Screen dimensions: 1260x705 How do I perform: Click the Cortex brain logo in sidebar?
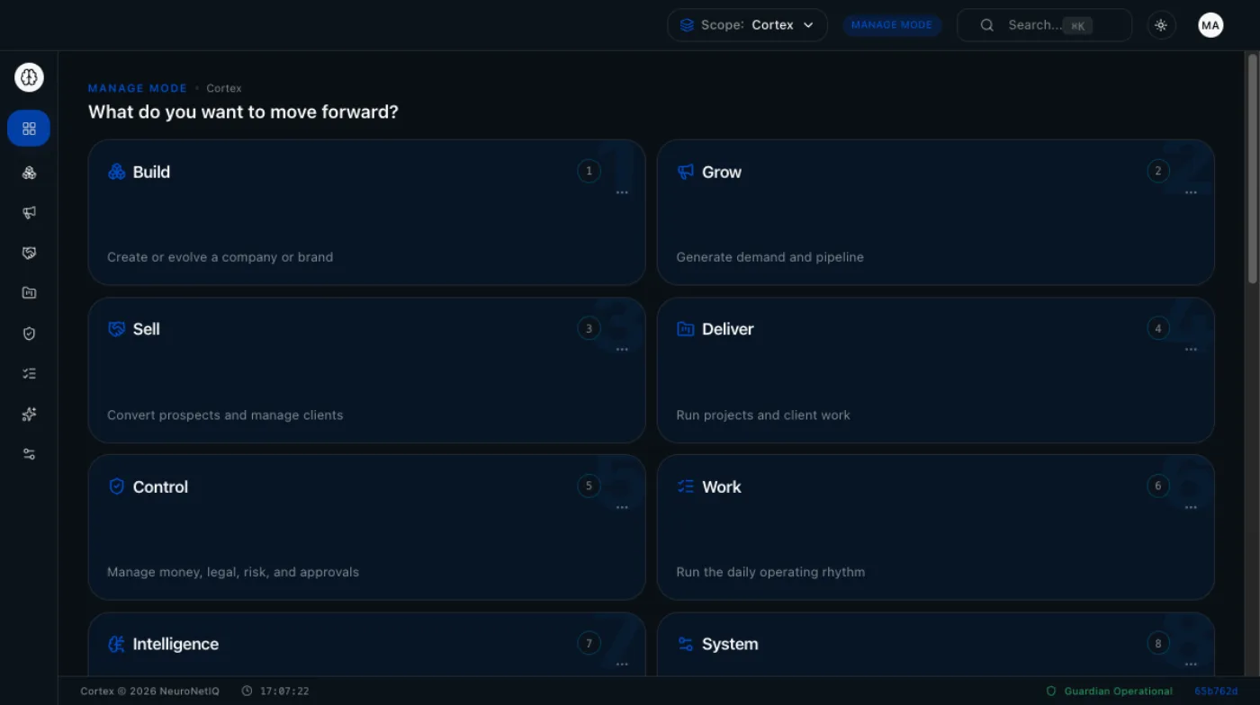[29, 77]
